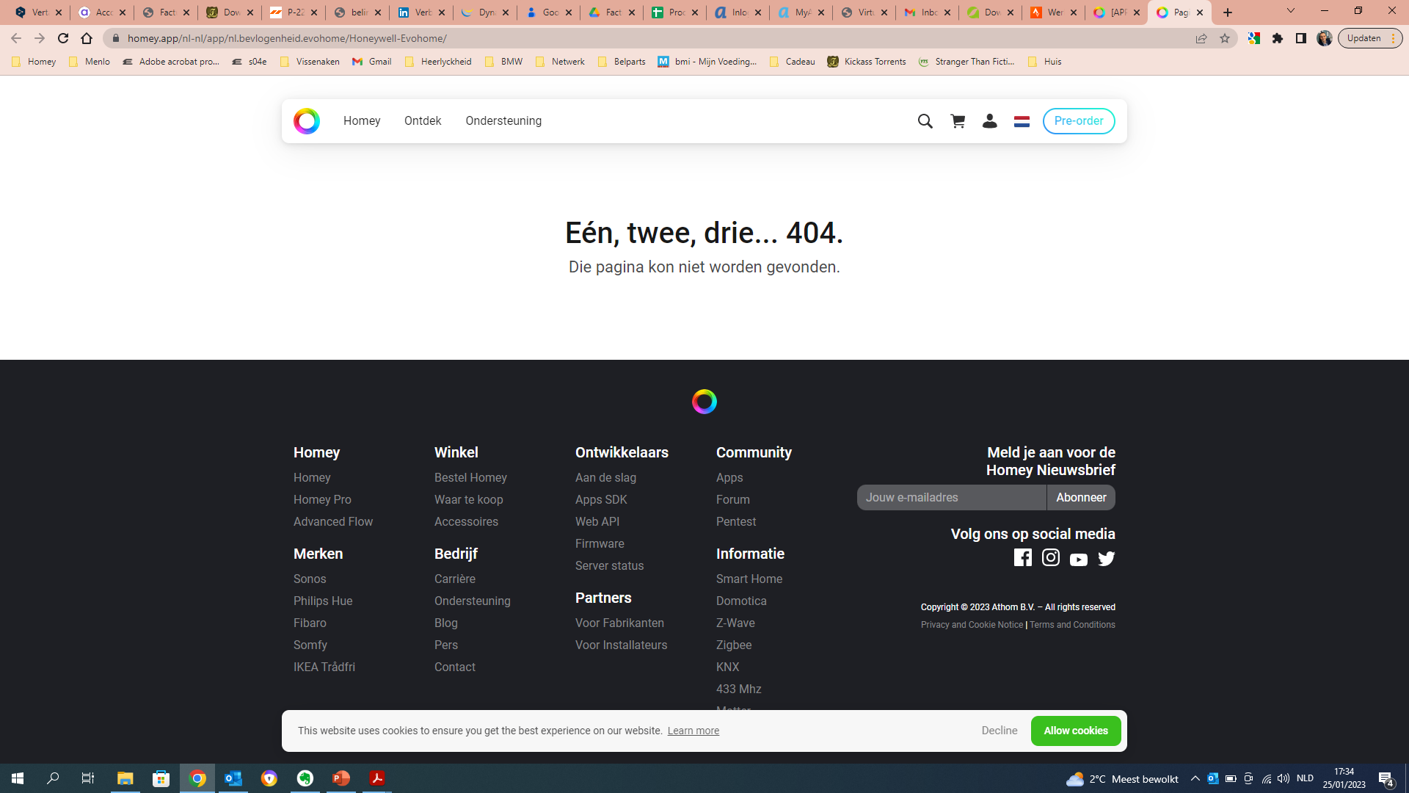Decline cookies in the banner

1000,731
